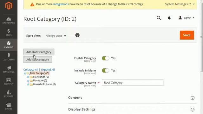Open the Customers sidebar menu
The width and height of the screenshot is (203, 114).
[9, 57]
